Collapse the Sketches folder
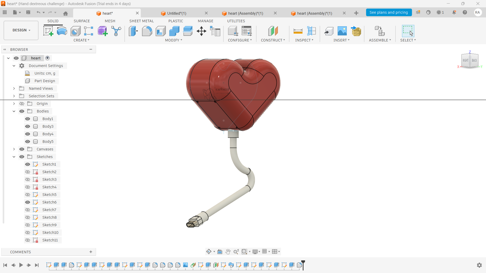 (x=14, y=157)
